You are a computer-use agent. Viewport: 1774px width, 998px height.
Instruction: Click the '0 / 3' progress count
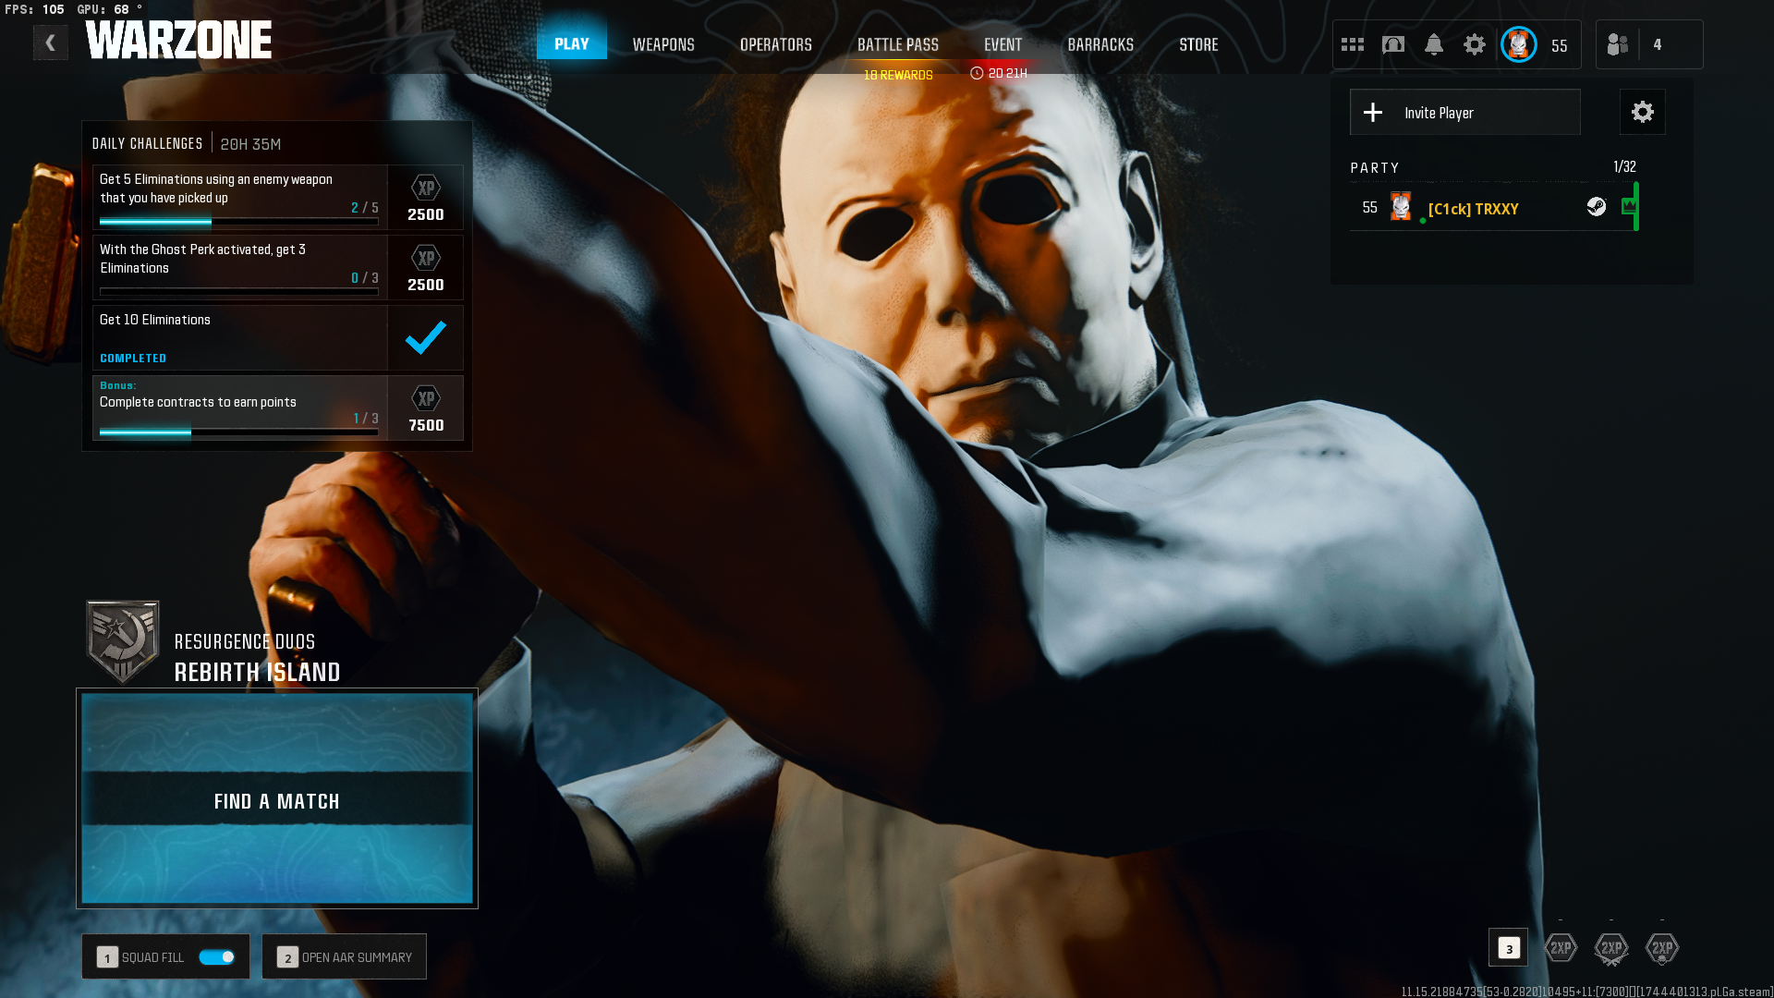tap(365, 278)
